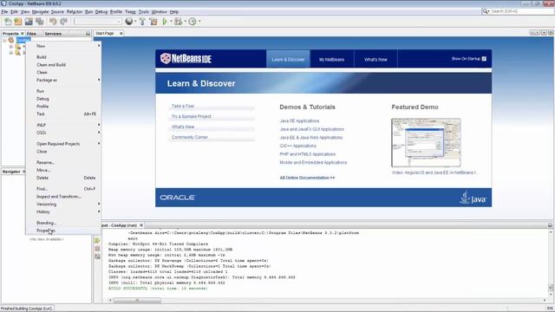This screenshot has width=555, height=312.
Task: Click the NetBeans IDE logo on Start Page
Action: 186,58
